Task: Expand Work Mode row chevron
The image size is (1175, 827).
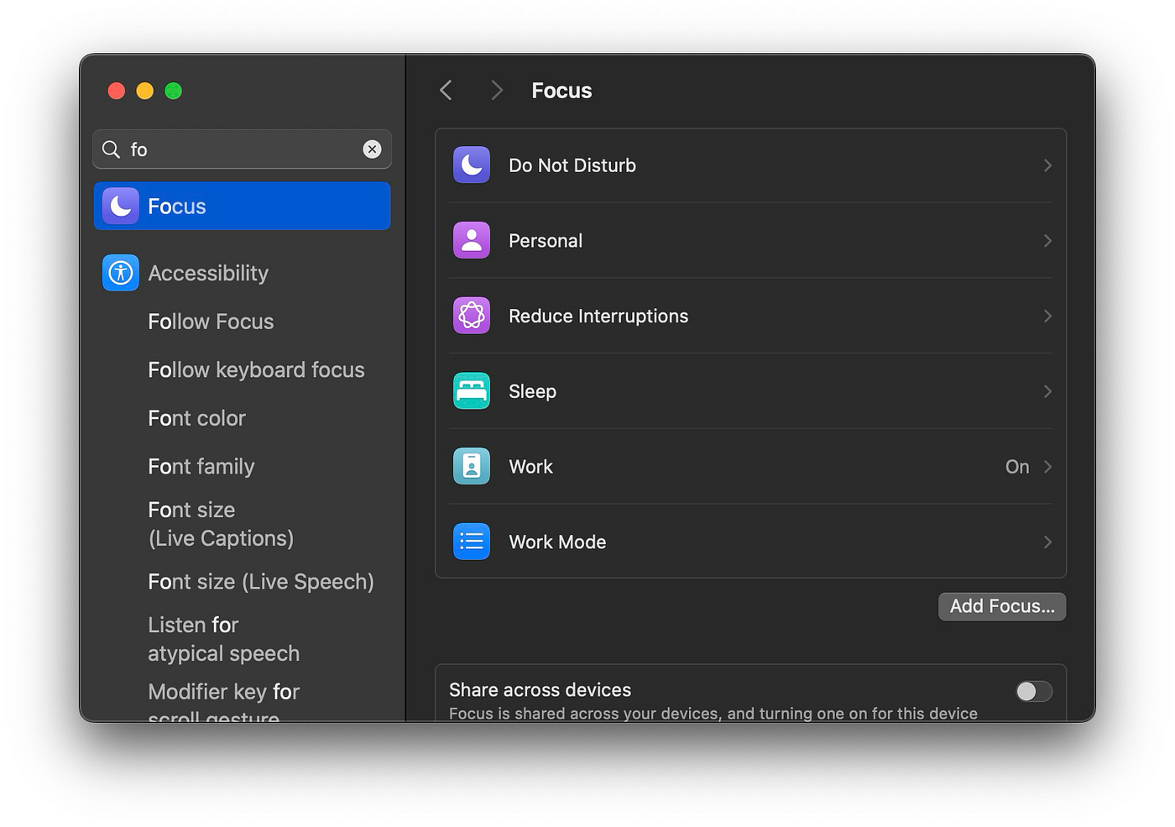Action: [1047, 542]
